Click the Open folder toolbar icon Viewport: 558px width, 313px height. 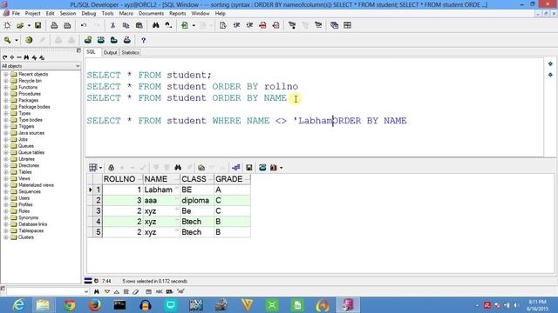pyautogui.click(x=20, y=25)
